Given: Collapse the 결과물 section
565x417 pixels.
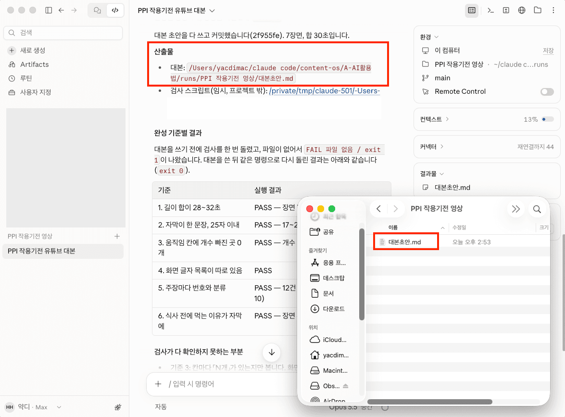Looking at the screenshot, I should point(432,174).
